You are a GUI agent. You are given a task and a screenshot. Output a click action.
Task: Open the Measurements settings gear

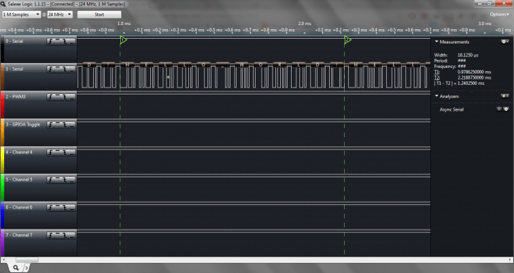505,42
